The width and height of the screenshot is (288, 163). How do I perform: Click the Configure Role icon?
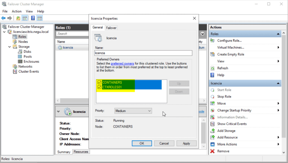(214, 40)
